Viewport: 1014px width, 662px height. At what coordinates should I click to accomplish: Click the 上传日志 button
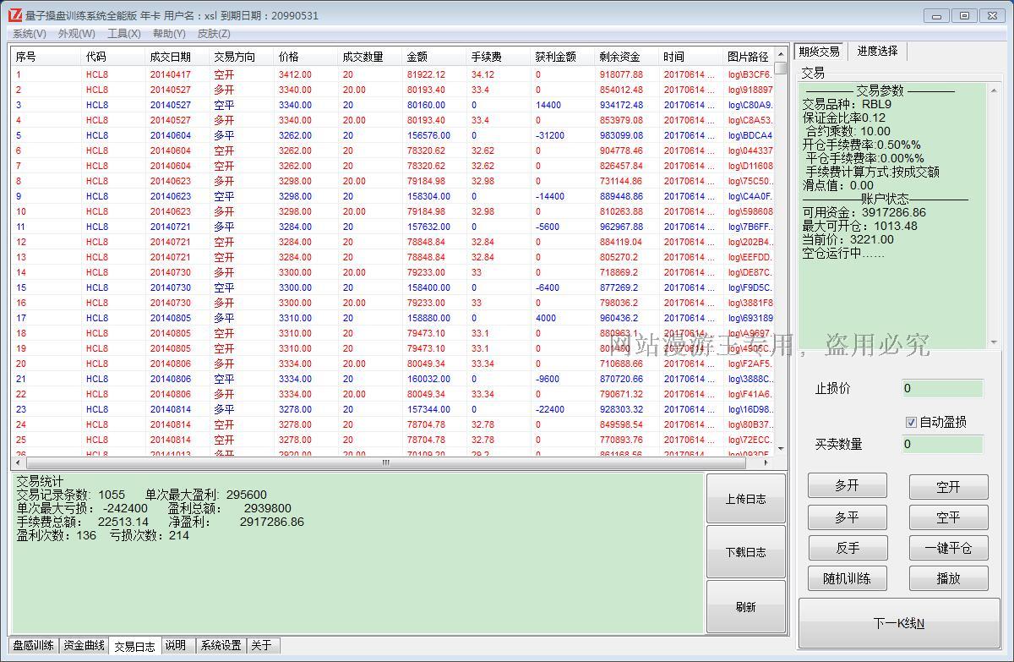click(746, 499)
